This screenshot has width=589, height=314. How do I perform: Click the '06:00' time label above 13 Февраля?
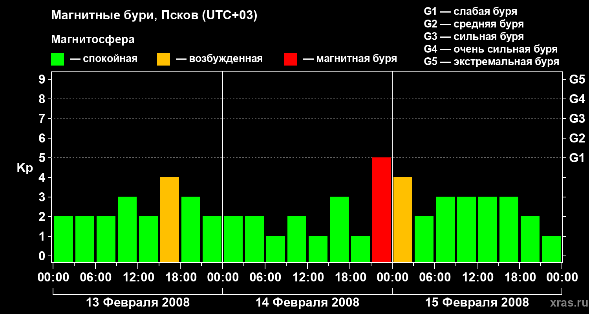click(x=96, y=278)
